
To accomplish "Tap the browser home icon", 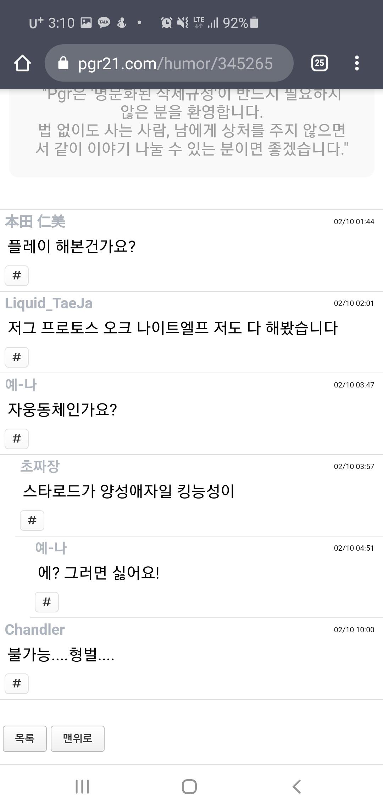I will click(22, 63).
